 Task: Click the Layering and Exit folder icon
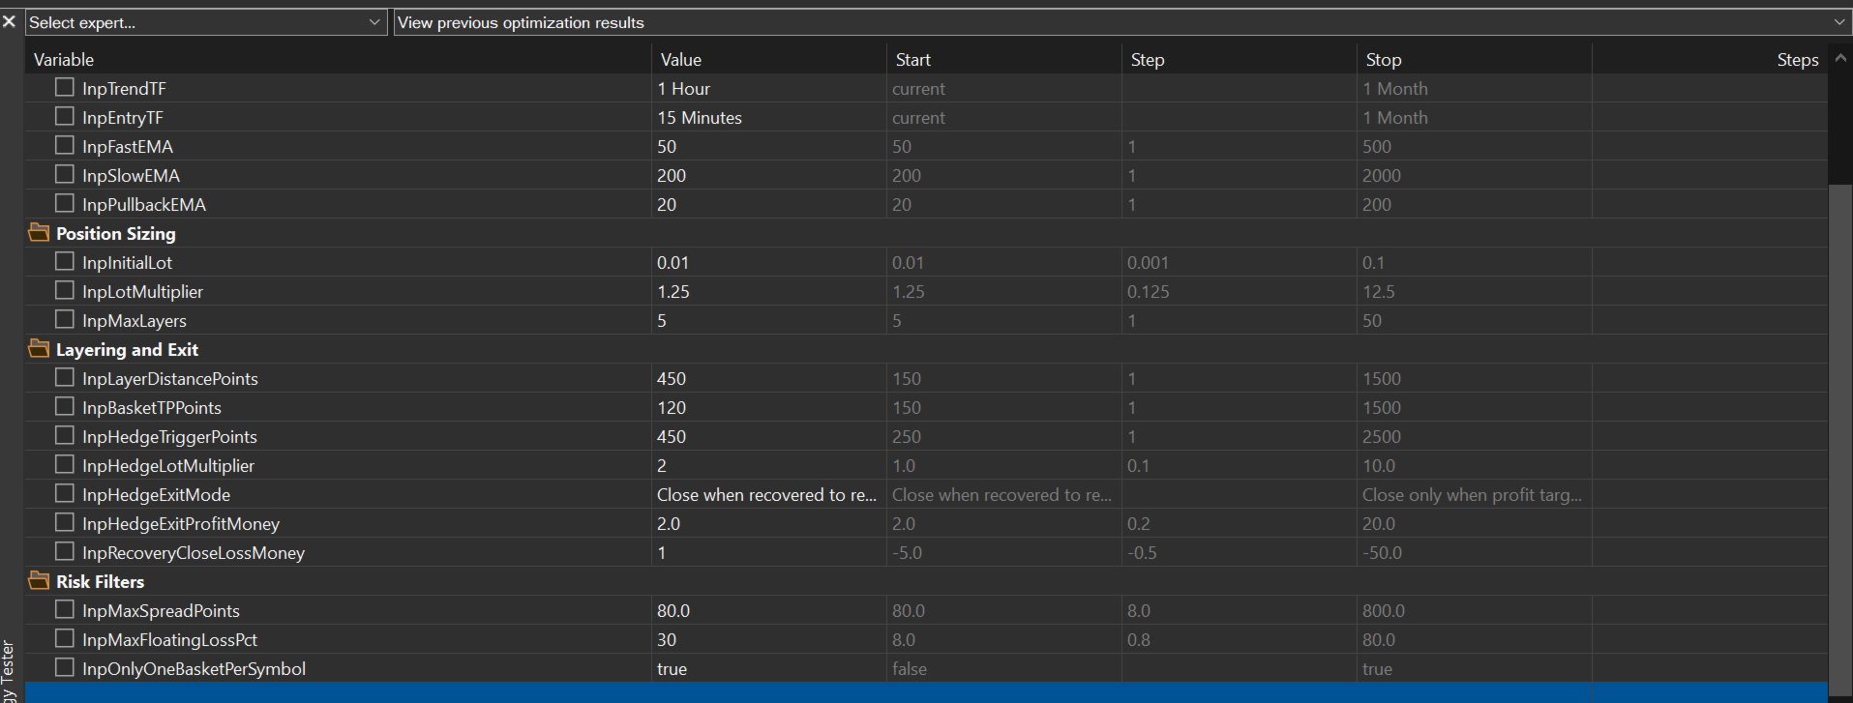[40, 349]
